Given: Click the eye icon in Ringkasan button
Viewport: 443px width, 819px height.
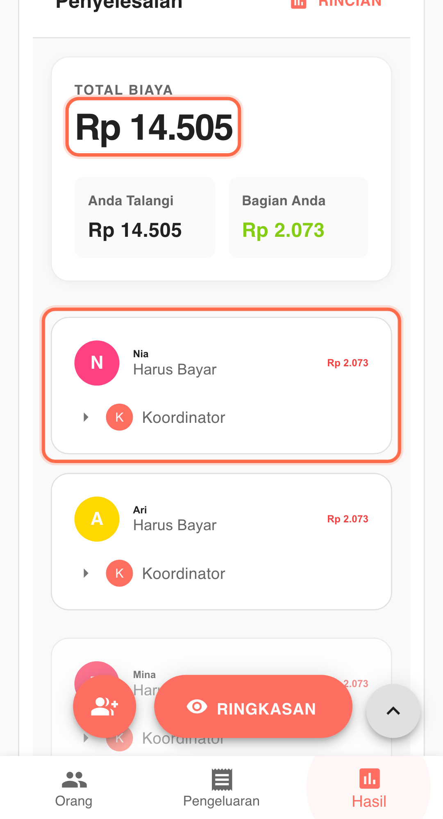Looking at the screenshot, I should pyautogui.click(x=197, y=707).
